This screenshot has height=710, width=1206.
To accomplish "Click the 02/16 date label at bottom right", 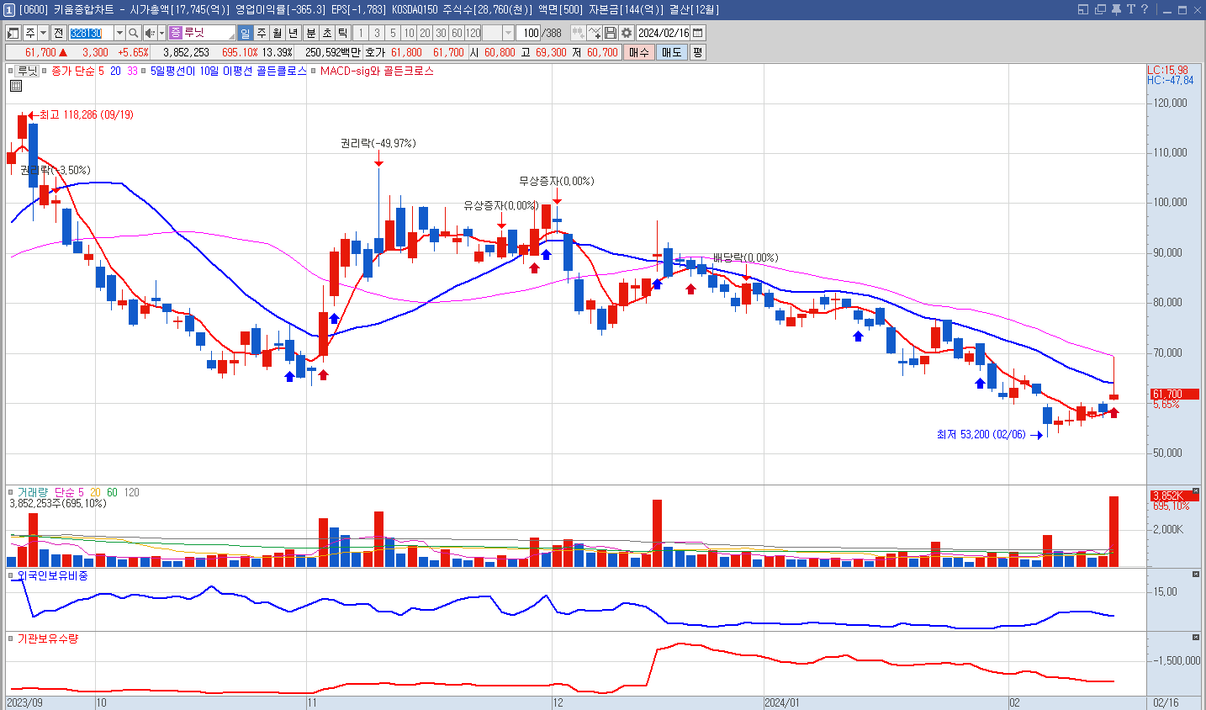I will pos(1166,703).
